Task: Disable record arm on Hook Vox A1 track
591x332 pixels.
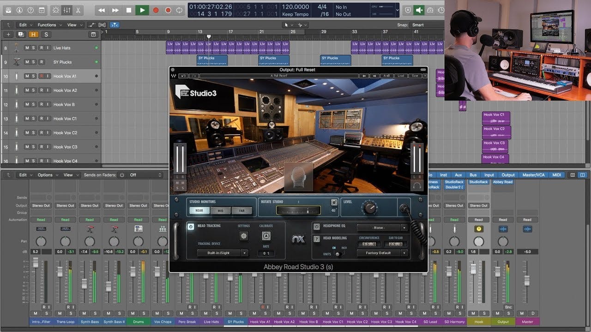Action: click(42, 76)
